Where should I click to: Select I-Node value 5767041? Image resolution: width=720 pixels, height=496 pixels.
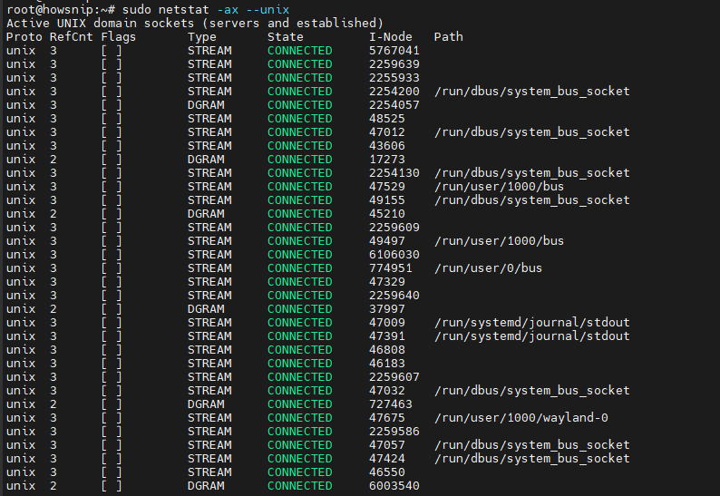click(x=394, y=51)
